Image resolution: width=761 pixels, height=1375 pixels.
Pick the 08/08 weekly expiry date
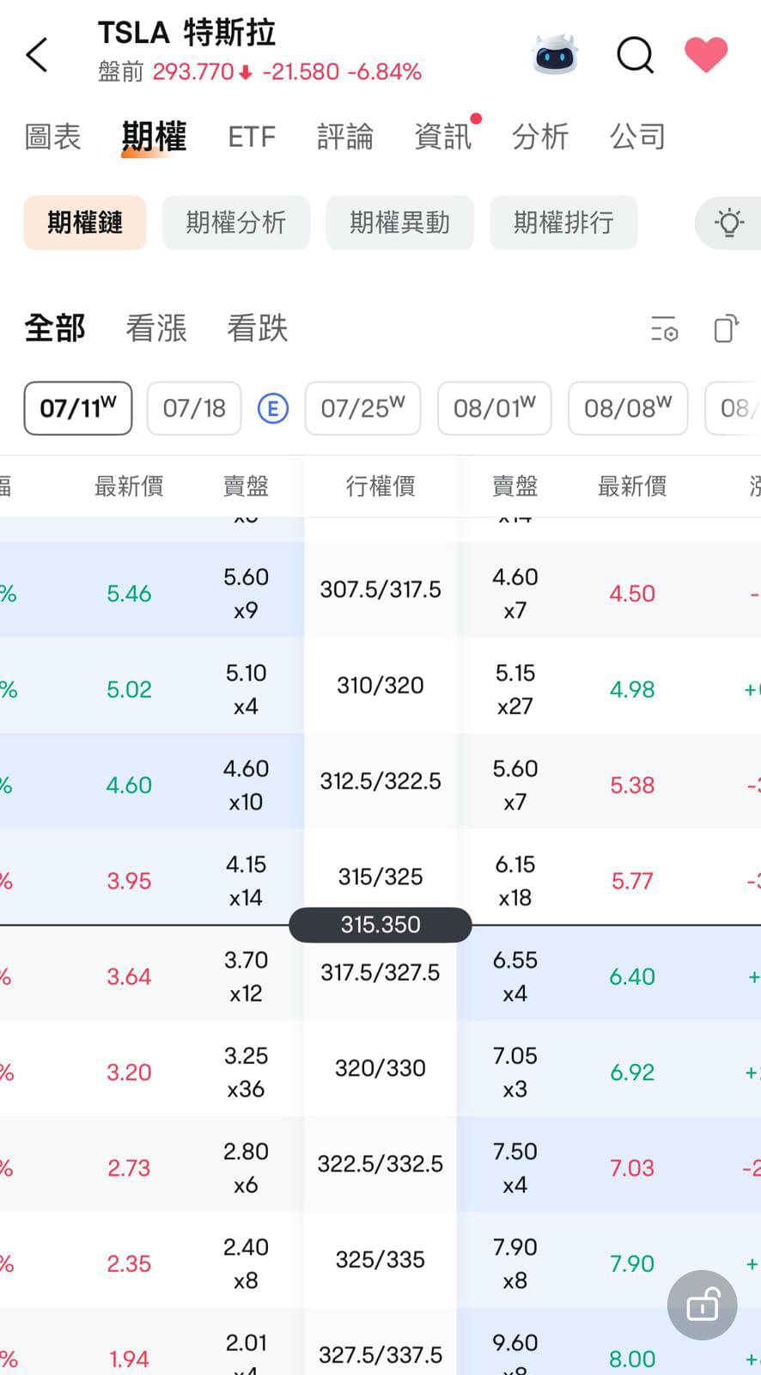628,408
